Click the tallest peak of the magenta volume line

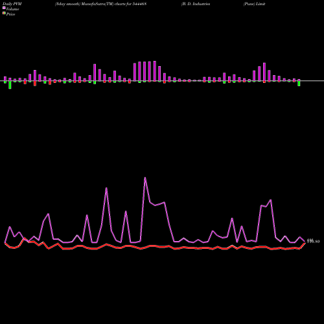pos(145,178)
